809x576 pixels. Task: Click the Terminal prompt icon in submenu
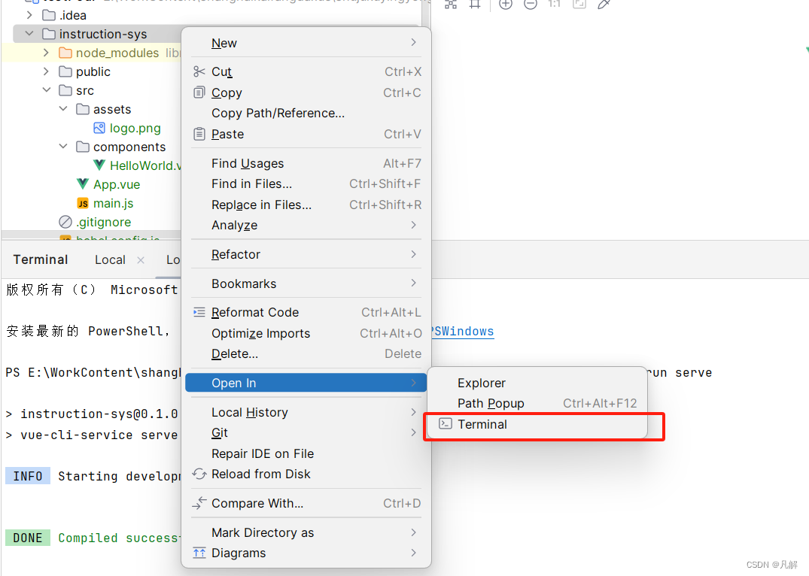pyautogui.click(x=446, y=424)
